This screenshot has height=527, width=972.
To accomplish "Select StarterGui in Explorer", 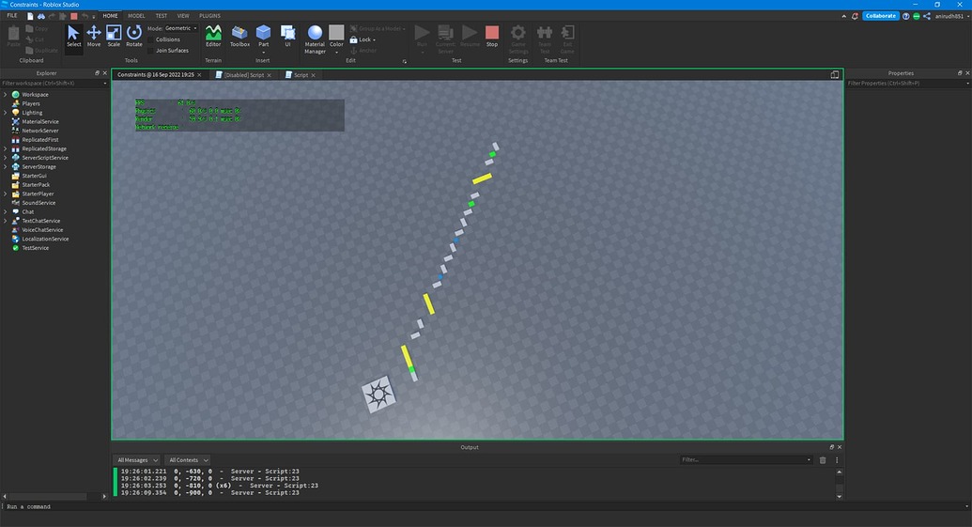I will [34, 176].
